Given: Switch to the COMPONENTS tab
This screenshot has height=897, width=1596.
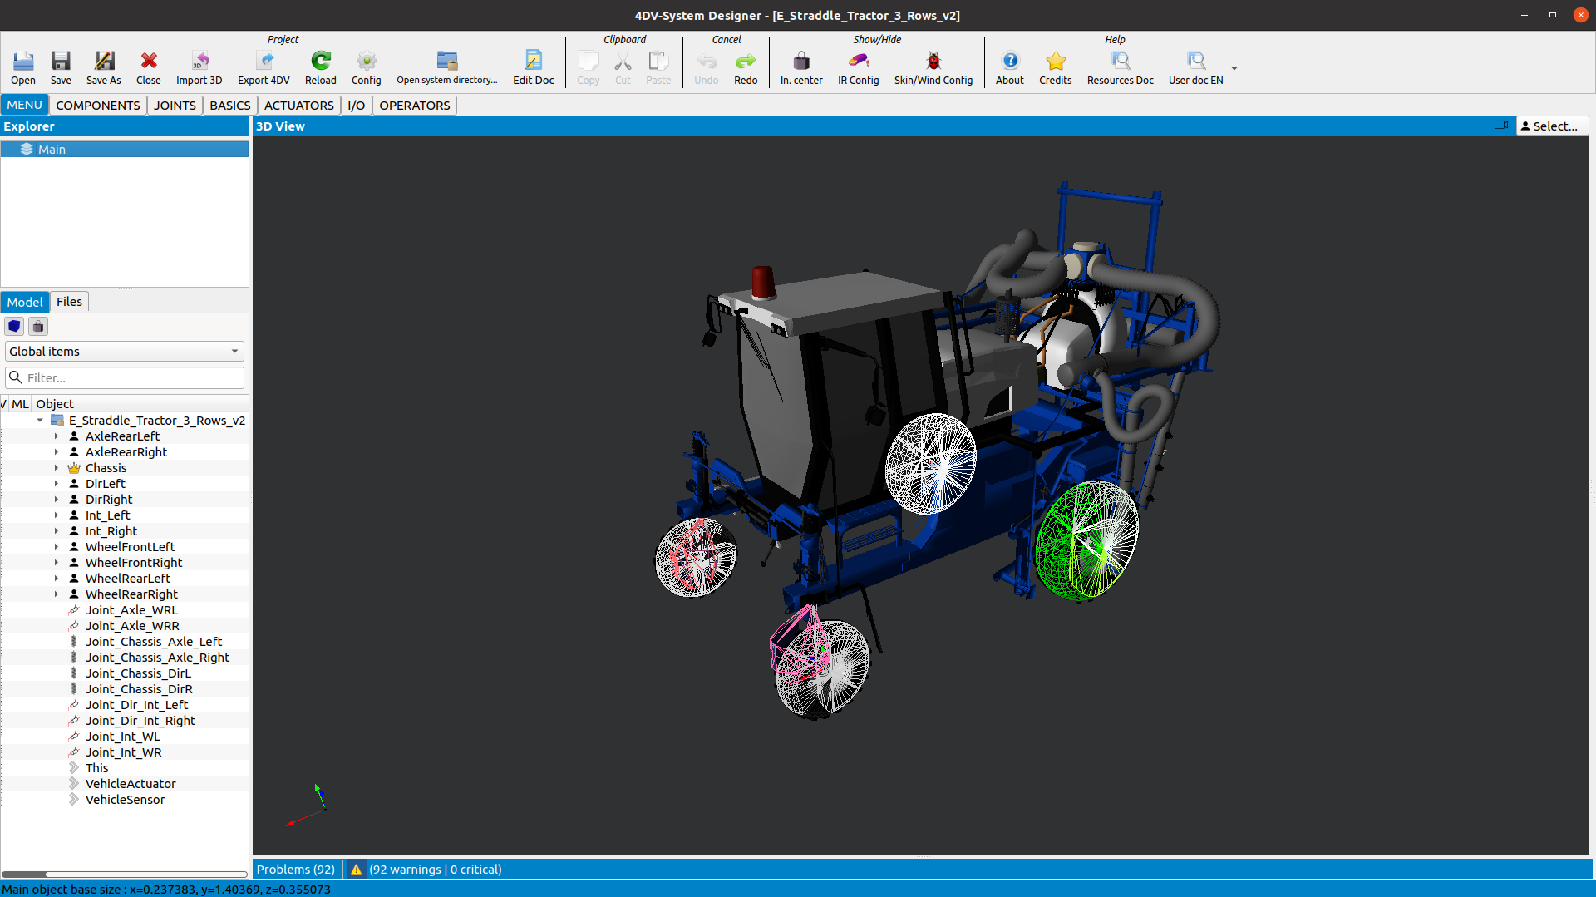Looking at the screenshot, I should point(97,106).
